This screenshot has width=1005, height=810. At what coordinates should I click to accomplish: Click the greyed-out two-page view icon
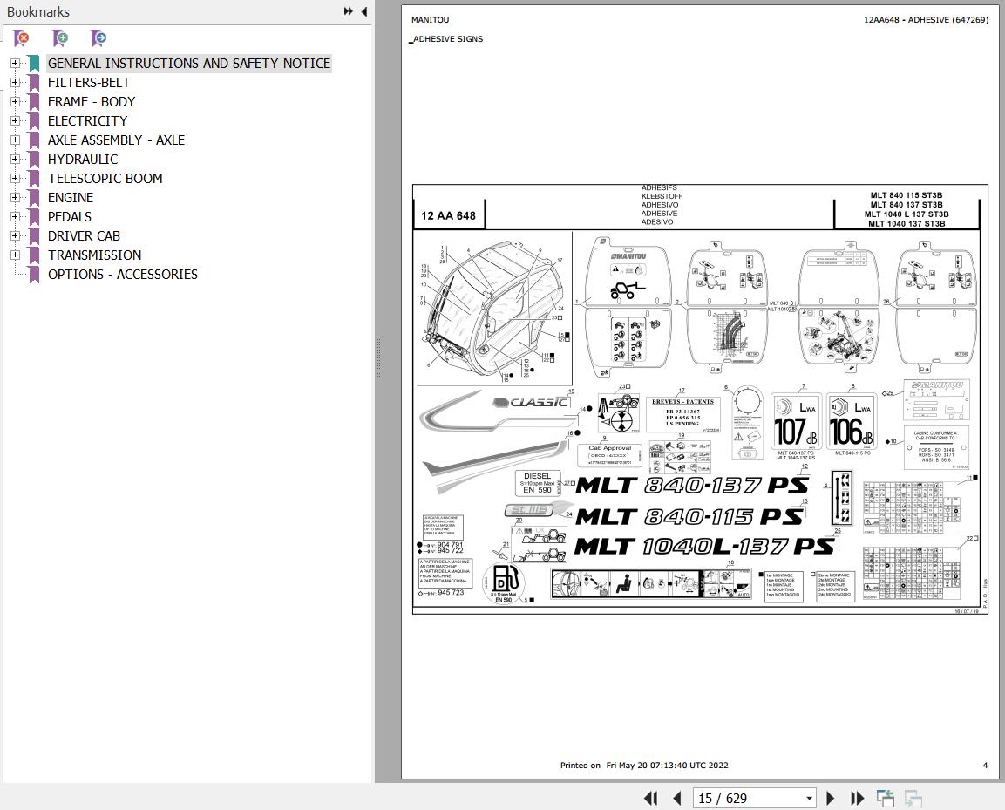click(913, 799)
